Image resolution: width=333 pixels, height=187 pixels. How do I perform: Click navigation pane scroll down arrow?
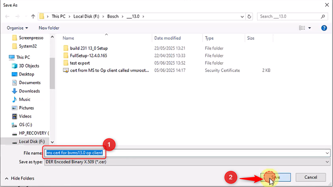pyautogui.click(x=52, y=142)
